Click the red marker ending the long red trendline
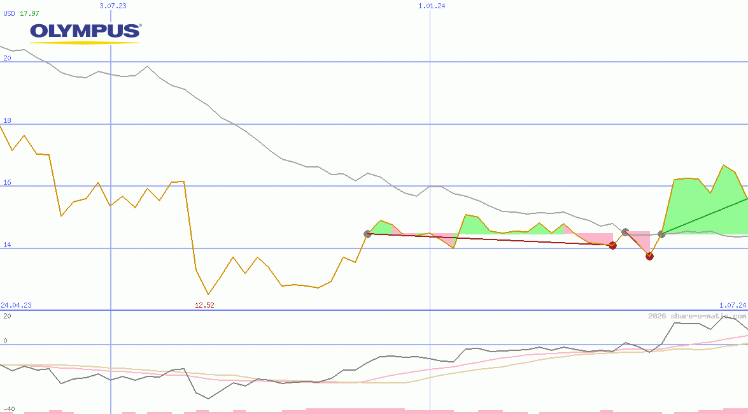This screenshot has height=414, width=748. pos(612,245)
